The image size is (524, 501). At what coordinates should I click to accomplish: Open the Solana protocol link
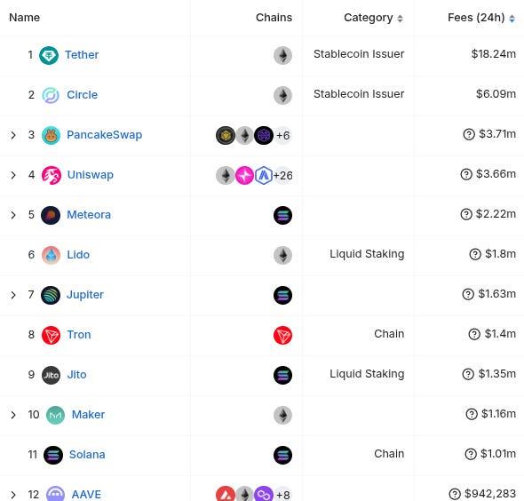coord(87,455)
